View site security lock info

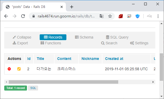point(34,16)
